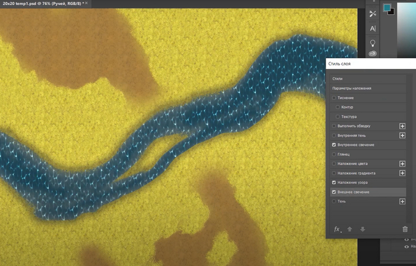The height and width of the screenshot is (266, 416).
Task: Move effect up with the up arrow
Action: pyautogui.click(x=349, y=229)
